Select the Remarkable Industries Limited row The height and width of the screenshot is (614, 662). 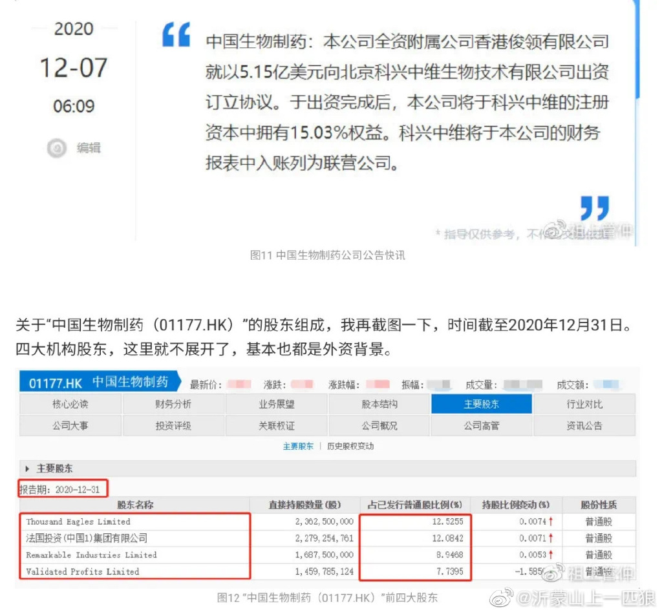click(327, 555)
